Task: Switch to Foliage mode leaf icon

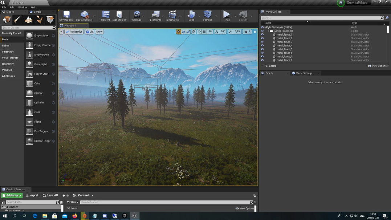Action: coord(39,20)
